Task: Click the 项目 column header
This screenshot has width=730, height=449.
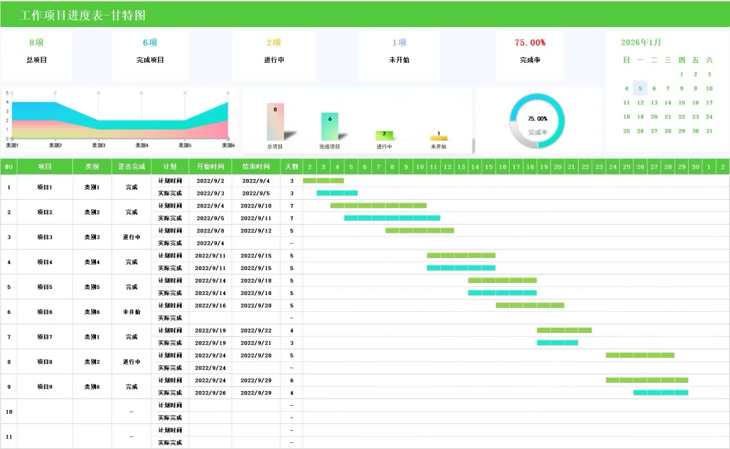Action: pos(45,167)
